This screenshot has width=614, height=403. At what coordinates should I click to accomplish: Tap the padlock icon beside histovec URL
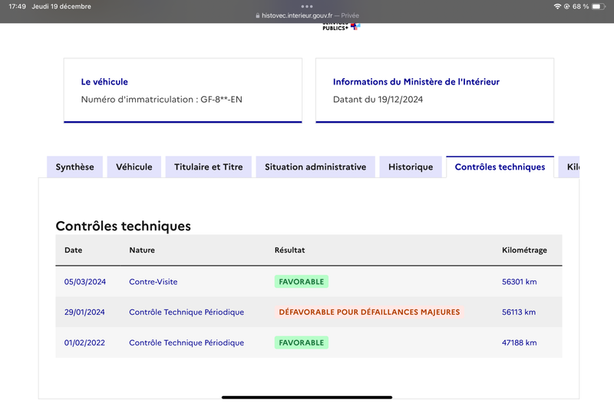pos(257,15)
